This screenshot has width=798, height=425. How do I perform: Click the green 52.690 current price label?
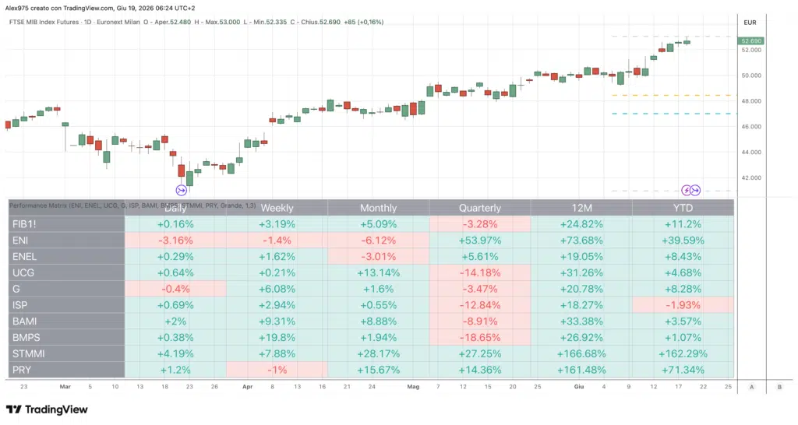tap(751, 41)
